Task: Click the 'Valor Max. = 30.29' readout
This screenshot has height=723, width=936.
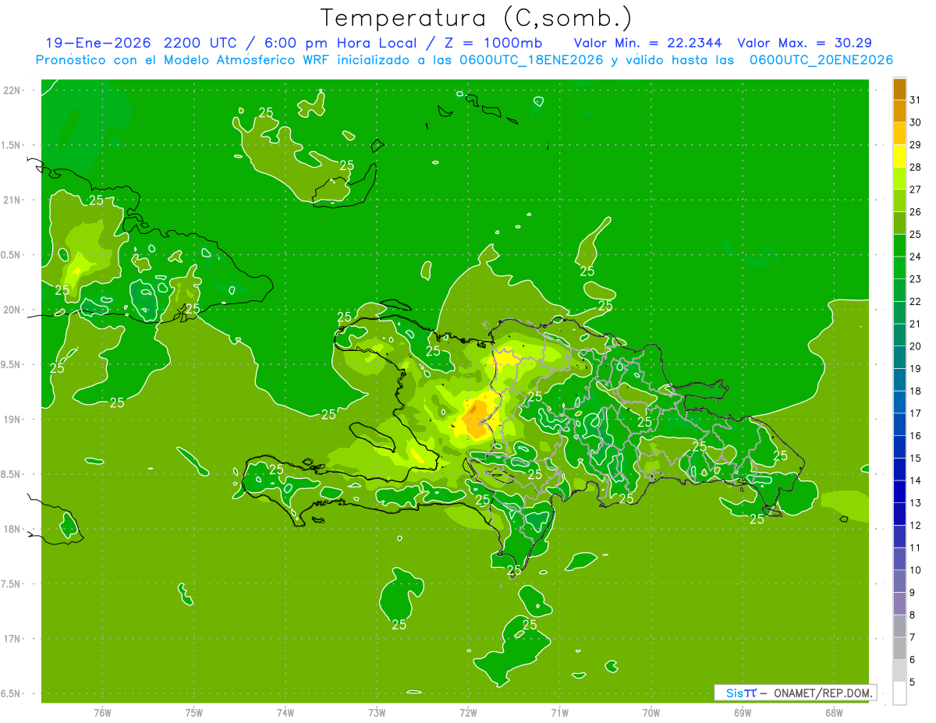Action: (x=804, y=43)
